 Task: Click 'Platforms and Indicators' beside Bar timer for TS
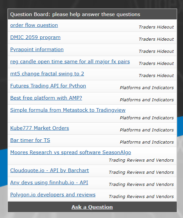tap(147, 142)
